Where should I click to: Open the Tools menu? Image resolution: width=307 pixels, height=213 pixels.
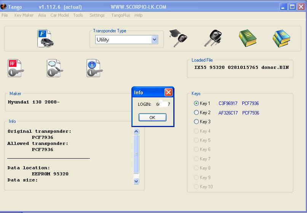(78, 15)
